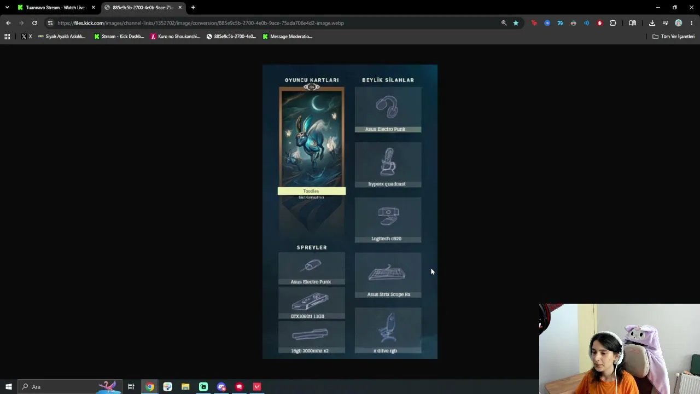
Task: Click the x drive rgb chair icon
Action: tap(387, 328)
